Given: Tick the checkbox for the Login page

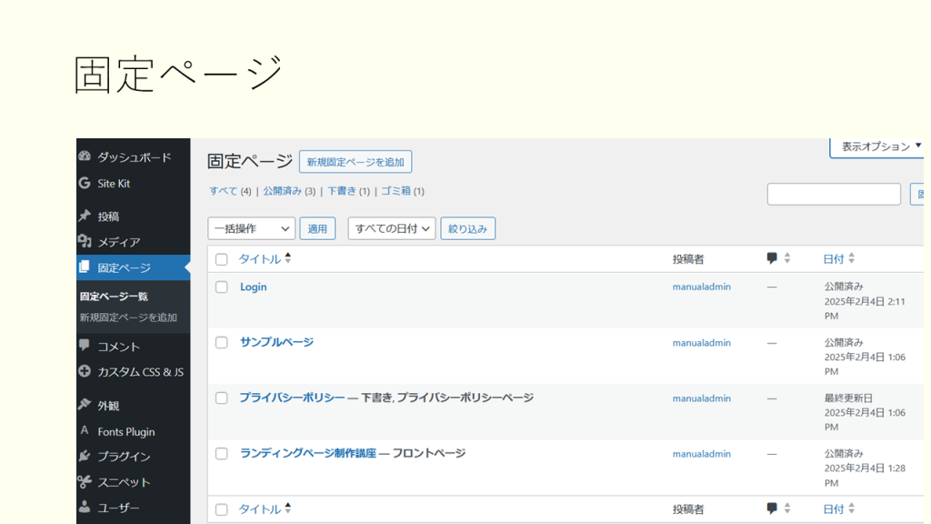Looking at the screenshot, I should coord(221,287).
